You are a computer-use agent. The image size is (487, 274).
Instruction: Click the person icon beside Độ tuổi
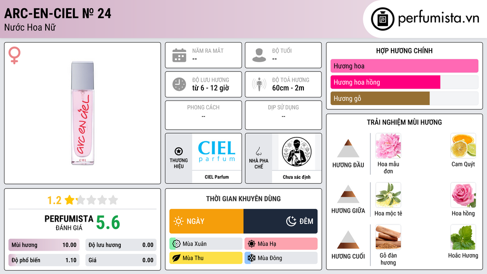click(x=259, y=55)
